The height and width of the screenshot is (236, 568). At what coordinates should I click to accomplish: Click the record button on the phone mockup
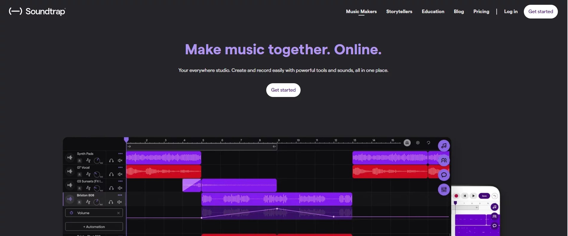(456, 196)
